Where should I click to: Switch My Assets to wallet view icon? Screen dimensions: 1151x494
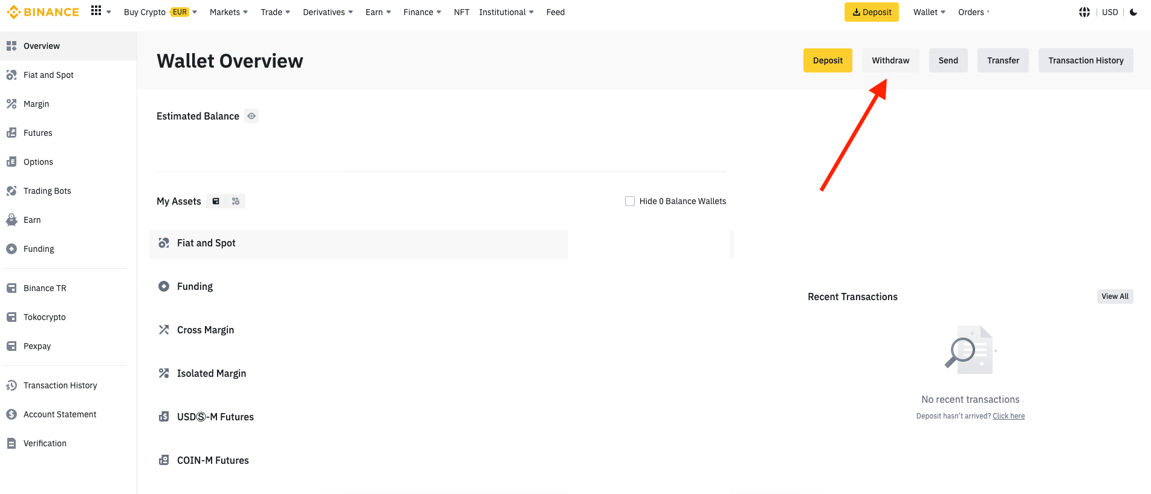click(x=216, y=201)
